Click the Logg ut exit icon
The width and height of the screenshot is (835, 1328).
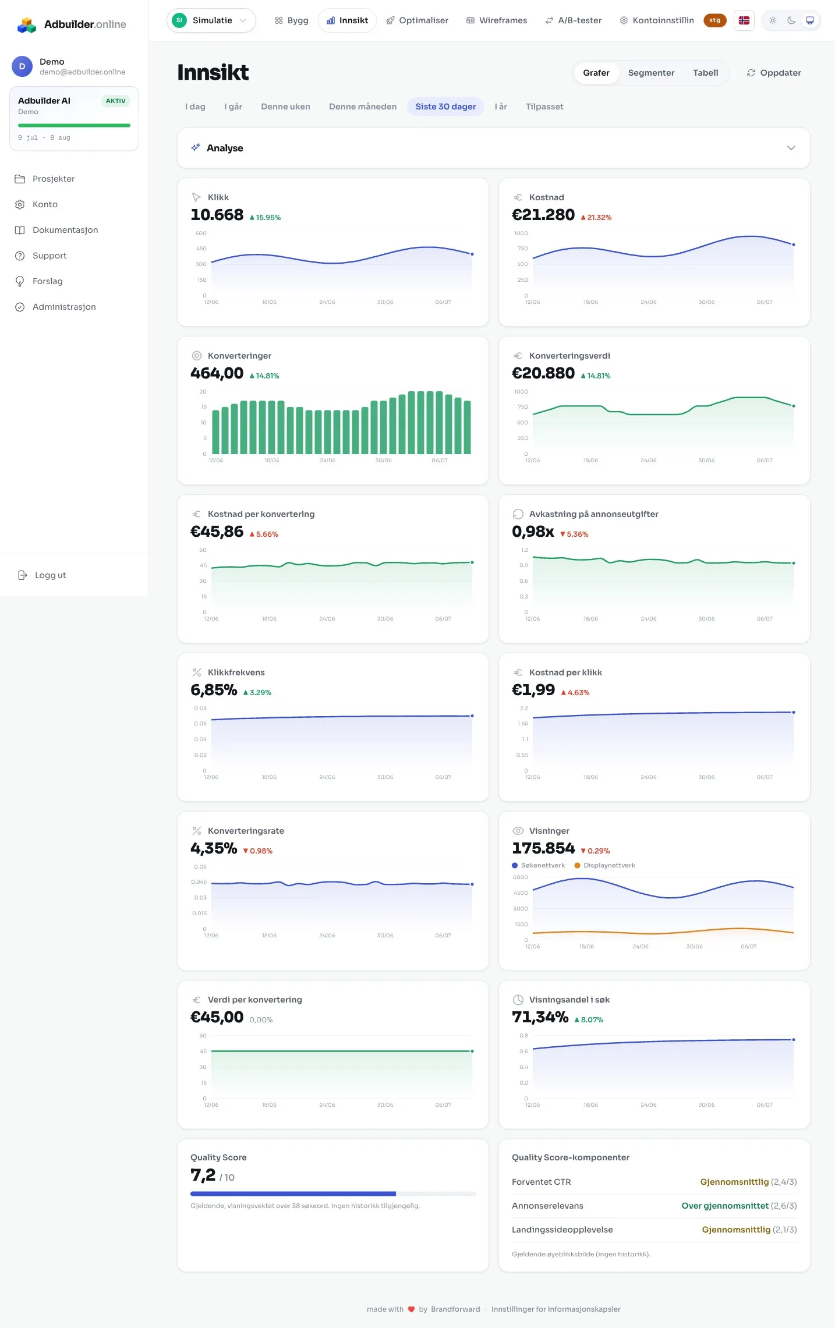point(23,575)
